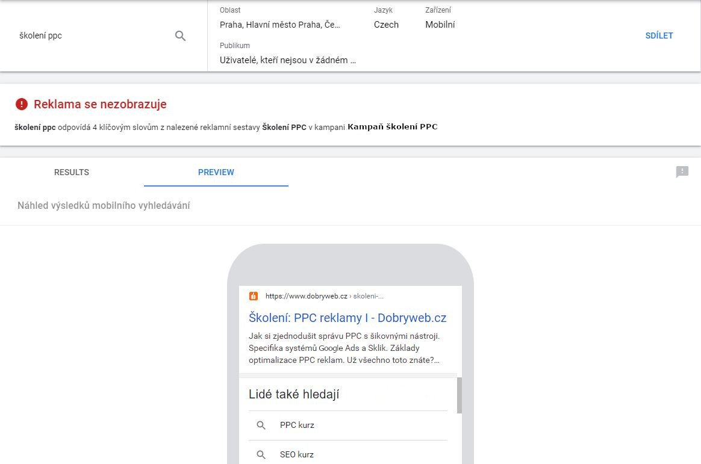Open the Školení: PPC reklamy I result link
The image size is (701, 464).
[347, 318]
